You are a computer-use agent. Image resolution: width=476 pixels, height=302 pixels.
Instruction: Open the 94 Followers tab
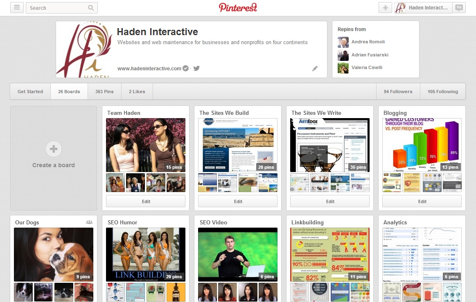point(398,92)
